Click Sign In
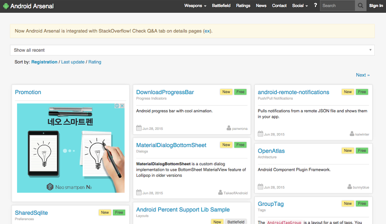The image size is (386, 224). [376, 6]
